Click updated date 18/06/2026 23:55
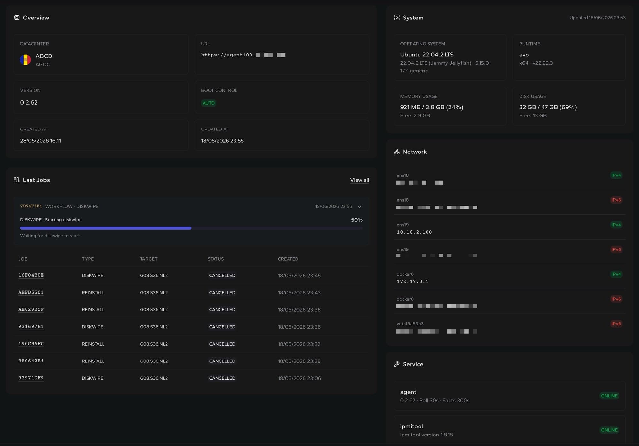The image size is (639, 446). pyautogui.click(x=222, y=141)
